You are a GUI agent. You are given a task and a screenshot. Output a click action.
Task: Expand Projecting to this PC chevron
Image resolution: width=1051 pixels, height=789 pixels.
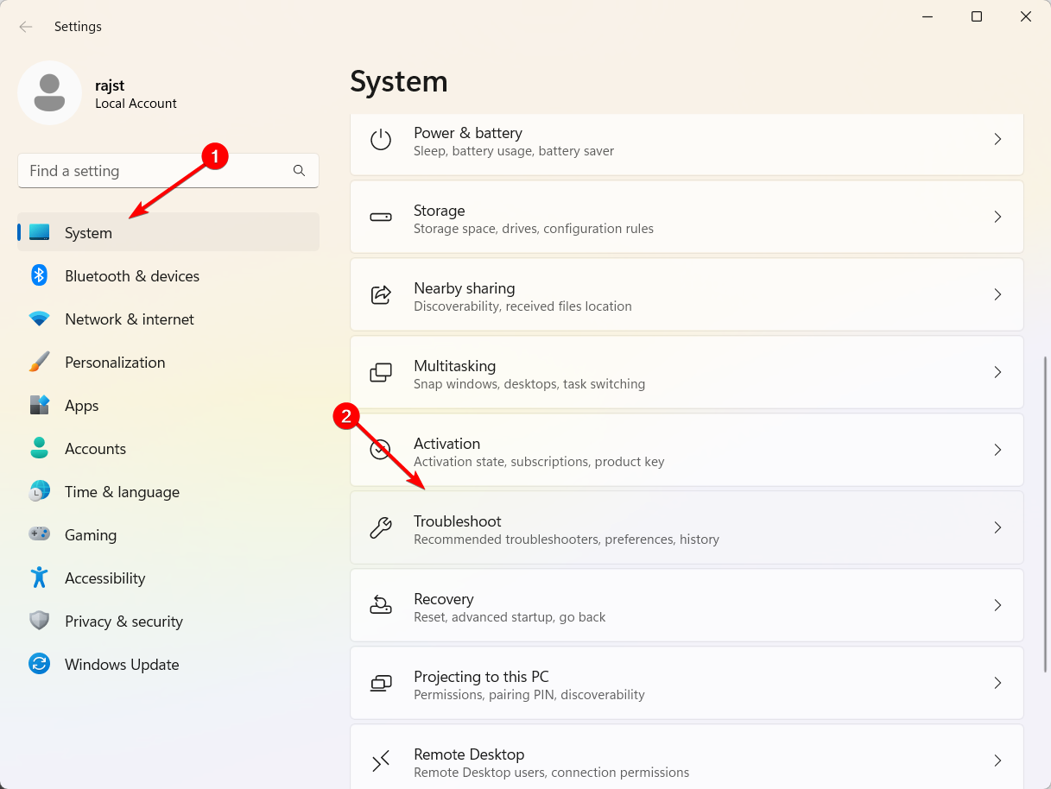click(x=997, y=683)
